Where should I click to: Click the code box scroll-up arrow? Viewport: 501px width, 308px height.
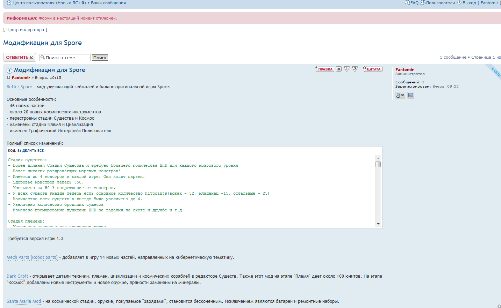click(378, 158)
